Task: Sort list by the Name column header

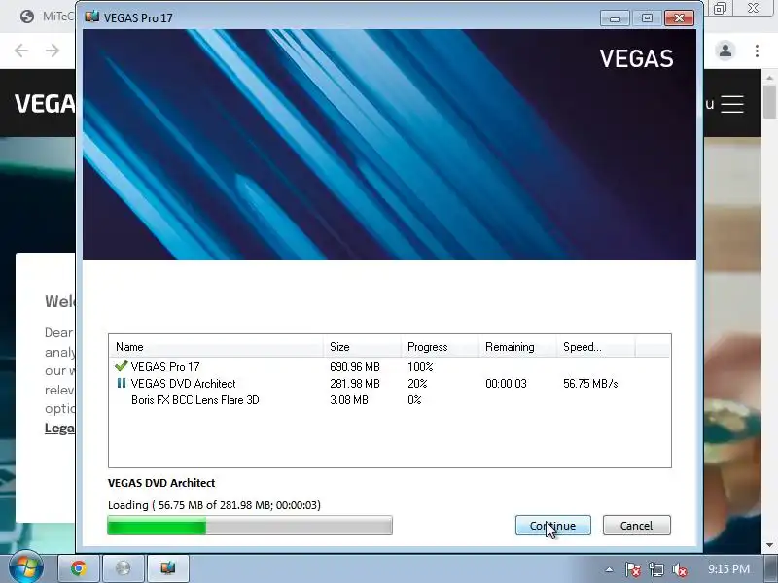Action: (x=216, y=347)
